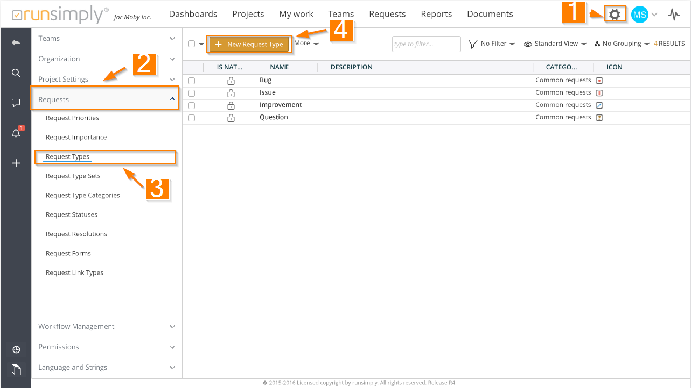Viewport: 691px width, 388px height.
Task: Tick the Improvement row checkbox
Action: (191, 105)
